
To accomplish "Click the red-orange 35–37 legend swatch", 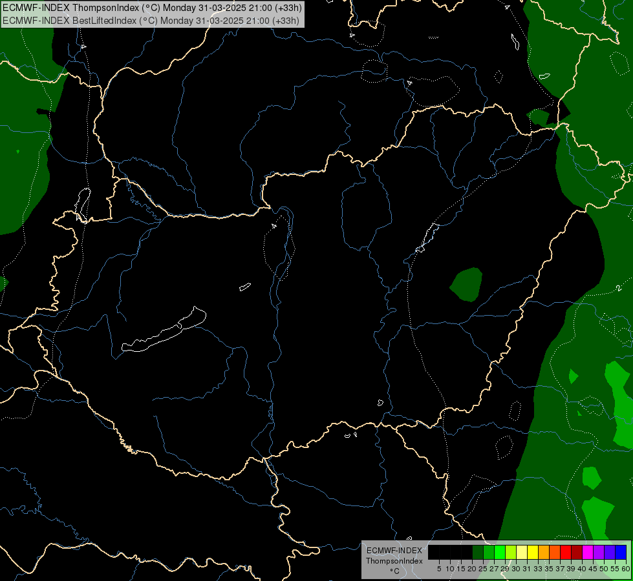I will (x=555, y=552).
